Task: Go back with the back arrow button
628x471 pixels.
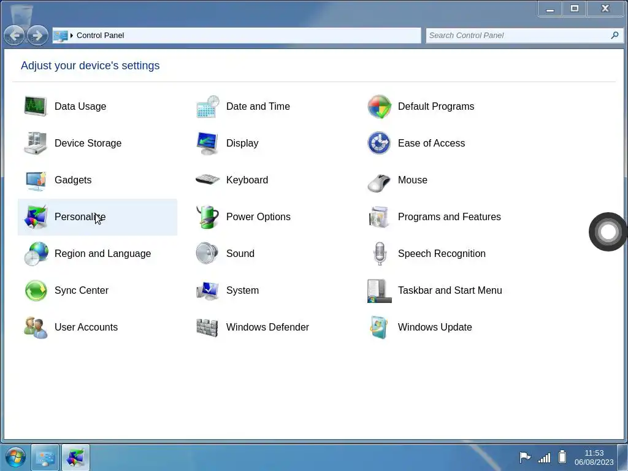Action: (x=15, y=35)
